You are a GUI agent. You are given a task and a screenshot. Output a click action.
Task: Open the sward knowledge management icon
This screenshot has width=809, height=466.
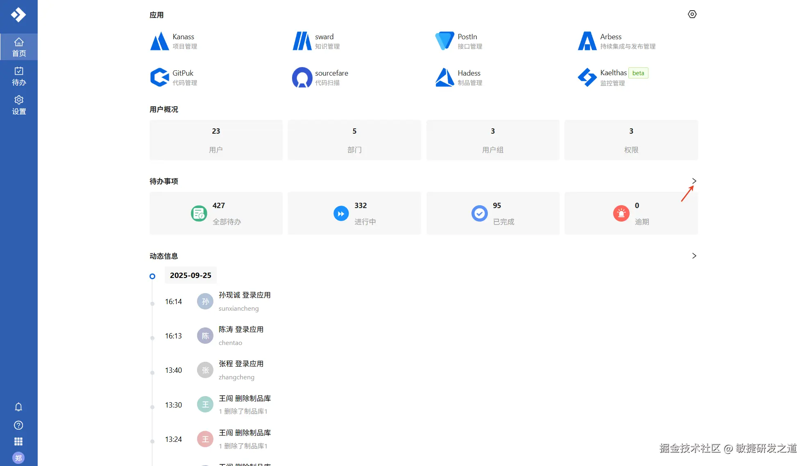point(302,41)
